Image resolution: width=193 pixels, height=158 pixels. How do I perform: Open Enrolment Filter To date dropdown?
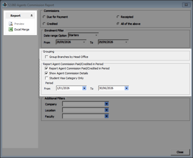[x=126, y=42]
